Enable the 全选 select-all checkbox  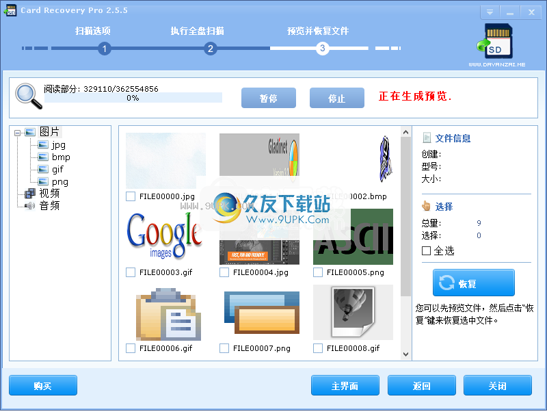(x=426, y=250)
